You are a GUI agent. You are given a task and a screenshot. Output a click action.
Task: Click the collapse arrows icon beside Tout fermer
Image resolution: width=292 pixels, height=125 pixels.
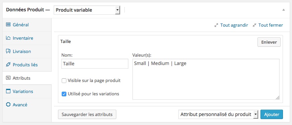(x=254, y=25)
